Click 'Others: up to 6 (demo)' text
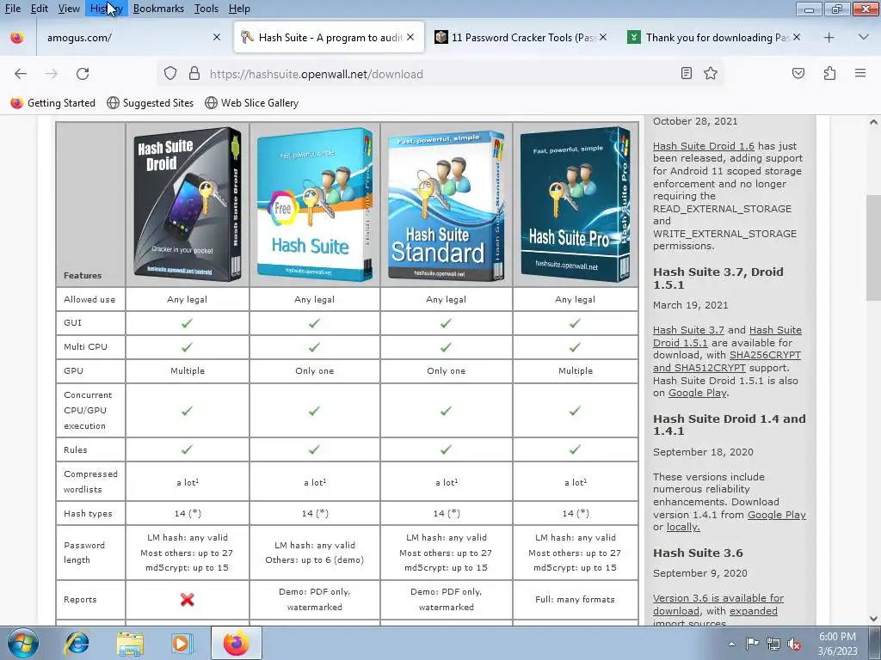 point(315,559)
